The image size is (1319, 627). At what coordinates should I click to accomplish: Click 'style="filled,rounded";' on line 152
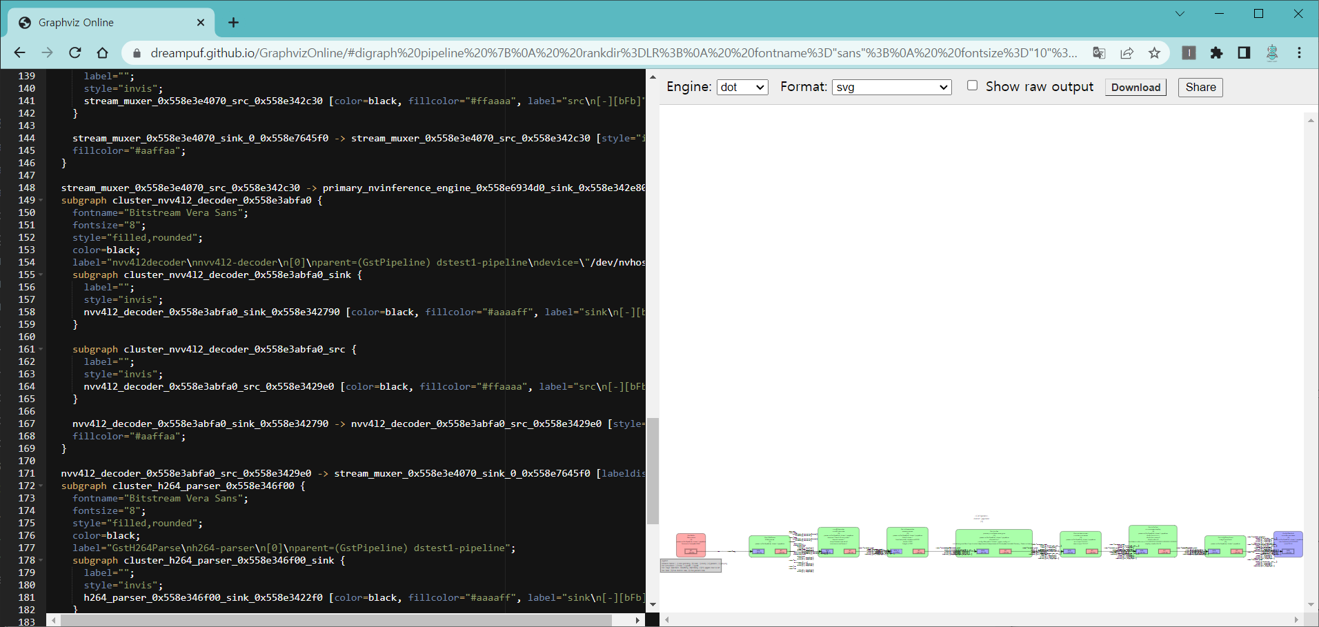[138, 238]
